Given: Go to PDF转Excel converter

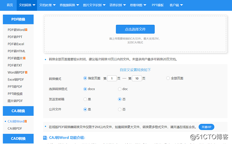Looking at the screenshot, I should 16,44.
